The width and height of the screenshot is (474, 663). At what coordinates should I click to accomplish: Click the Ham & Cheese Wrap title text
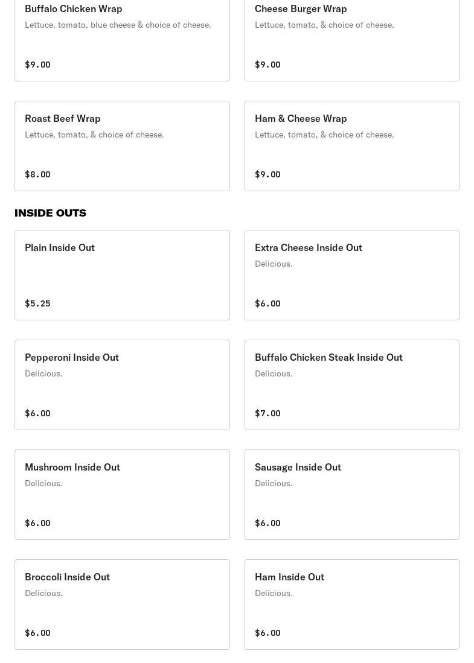point(301,118)
